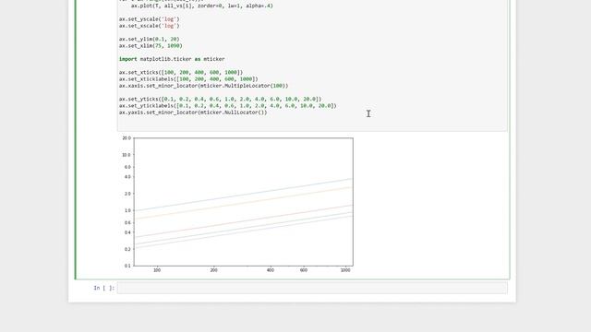Image resolution: width=591 pixels, height=332 pixels.
Task: Click the 0.2 y-axis tick label
Action: (x=127, y=249)
